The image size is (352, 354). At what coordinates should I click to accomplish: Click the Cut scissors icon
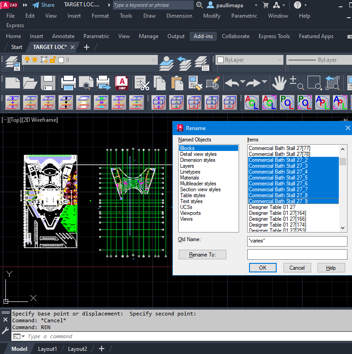point(142,83)
